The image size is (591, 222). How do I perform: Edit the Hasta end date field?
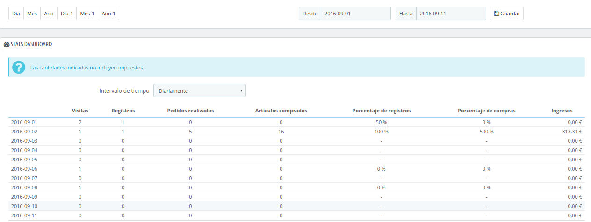[x=451, y=14]
